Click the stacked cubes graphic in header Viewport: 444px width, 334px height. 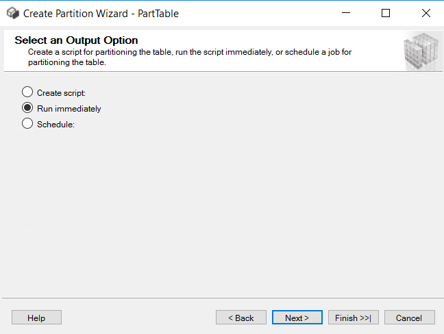(x=421, y=51)
